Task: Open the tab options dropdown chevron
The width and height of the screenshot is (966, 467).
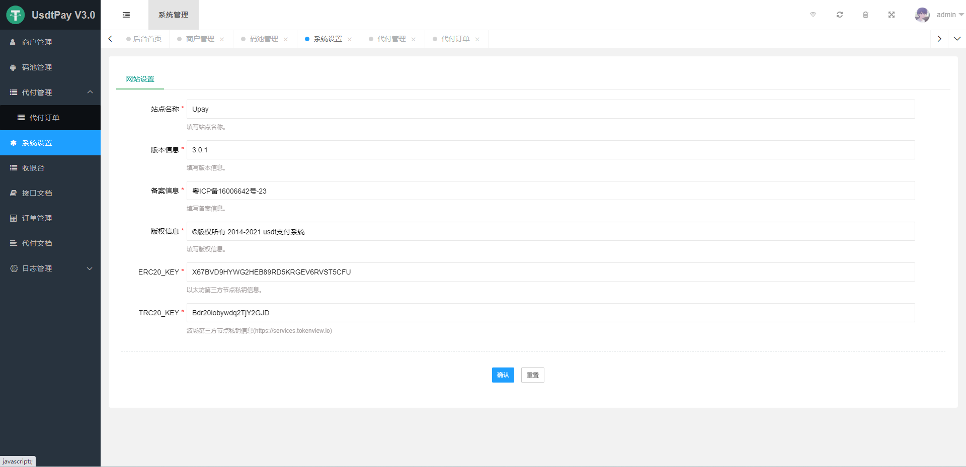Action: [x=956, y=39]
